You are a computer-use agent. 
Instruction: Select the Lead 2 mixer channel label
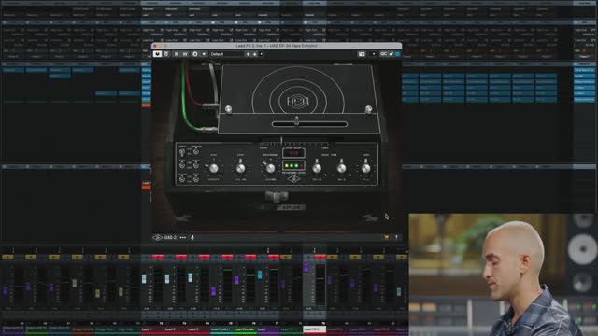(x=176, y=329)
